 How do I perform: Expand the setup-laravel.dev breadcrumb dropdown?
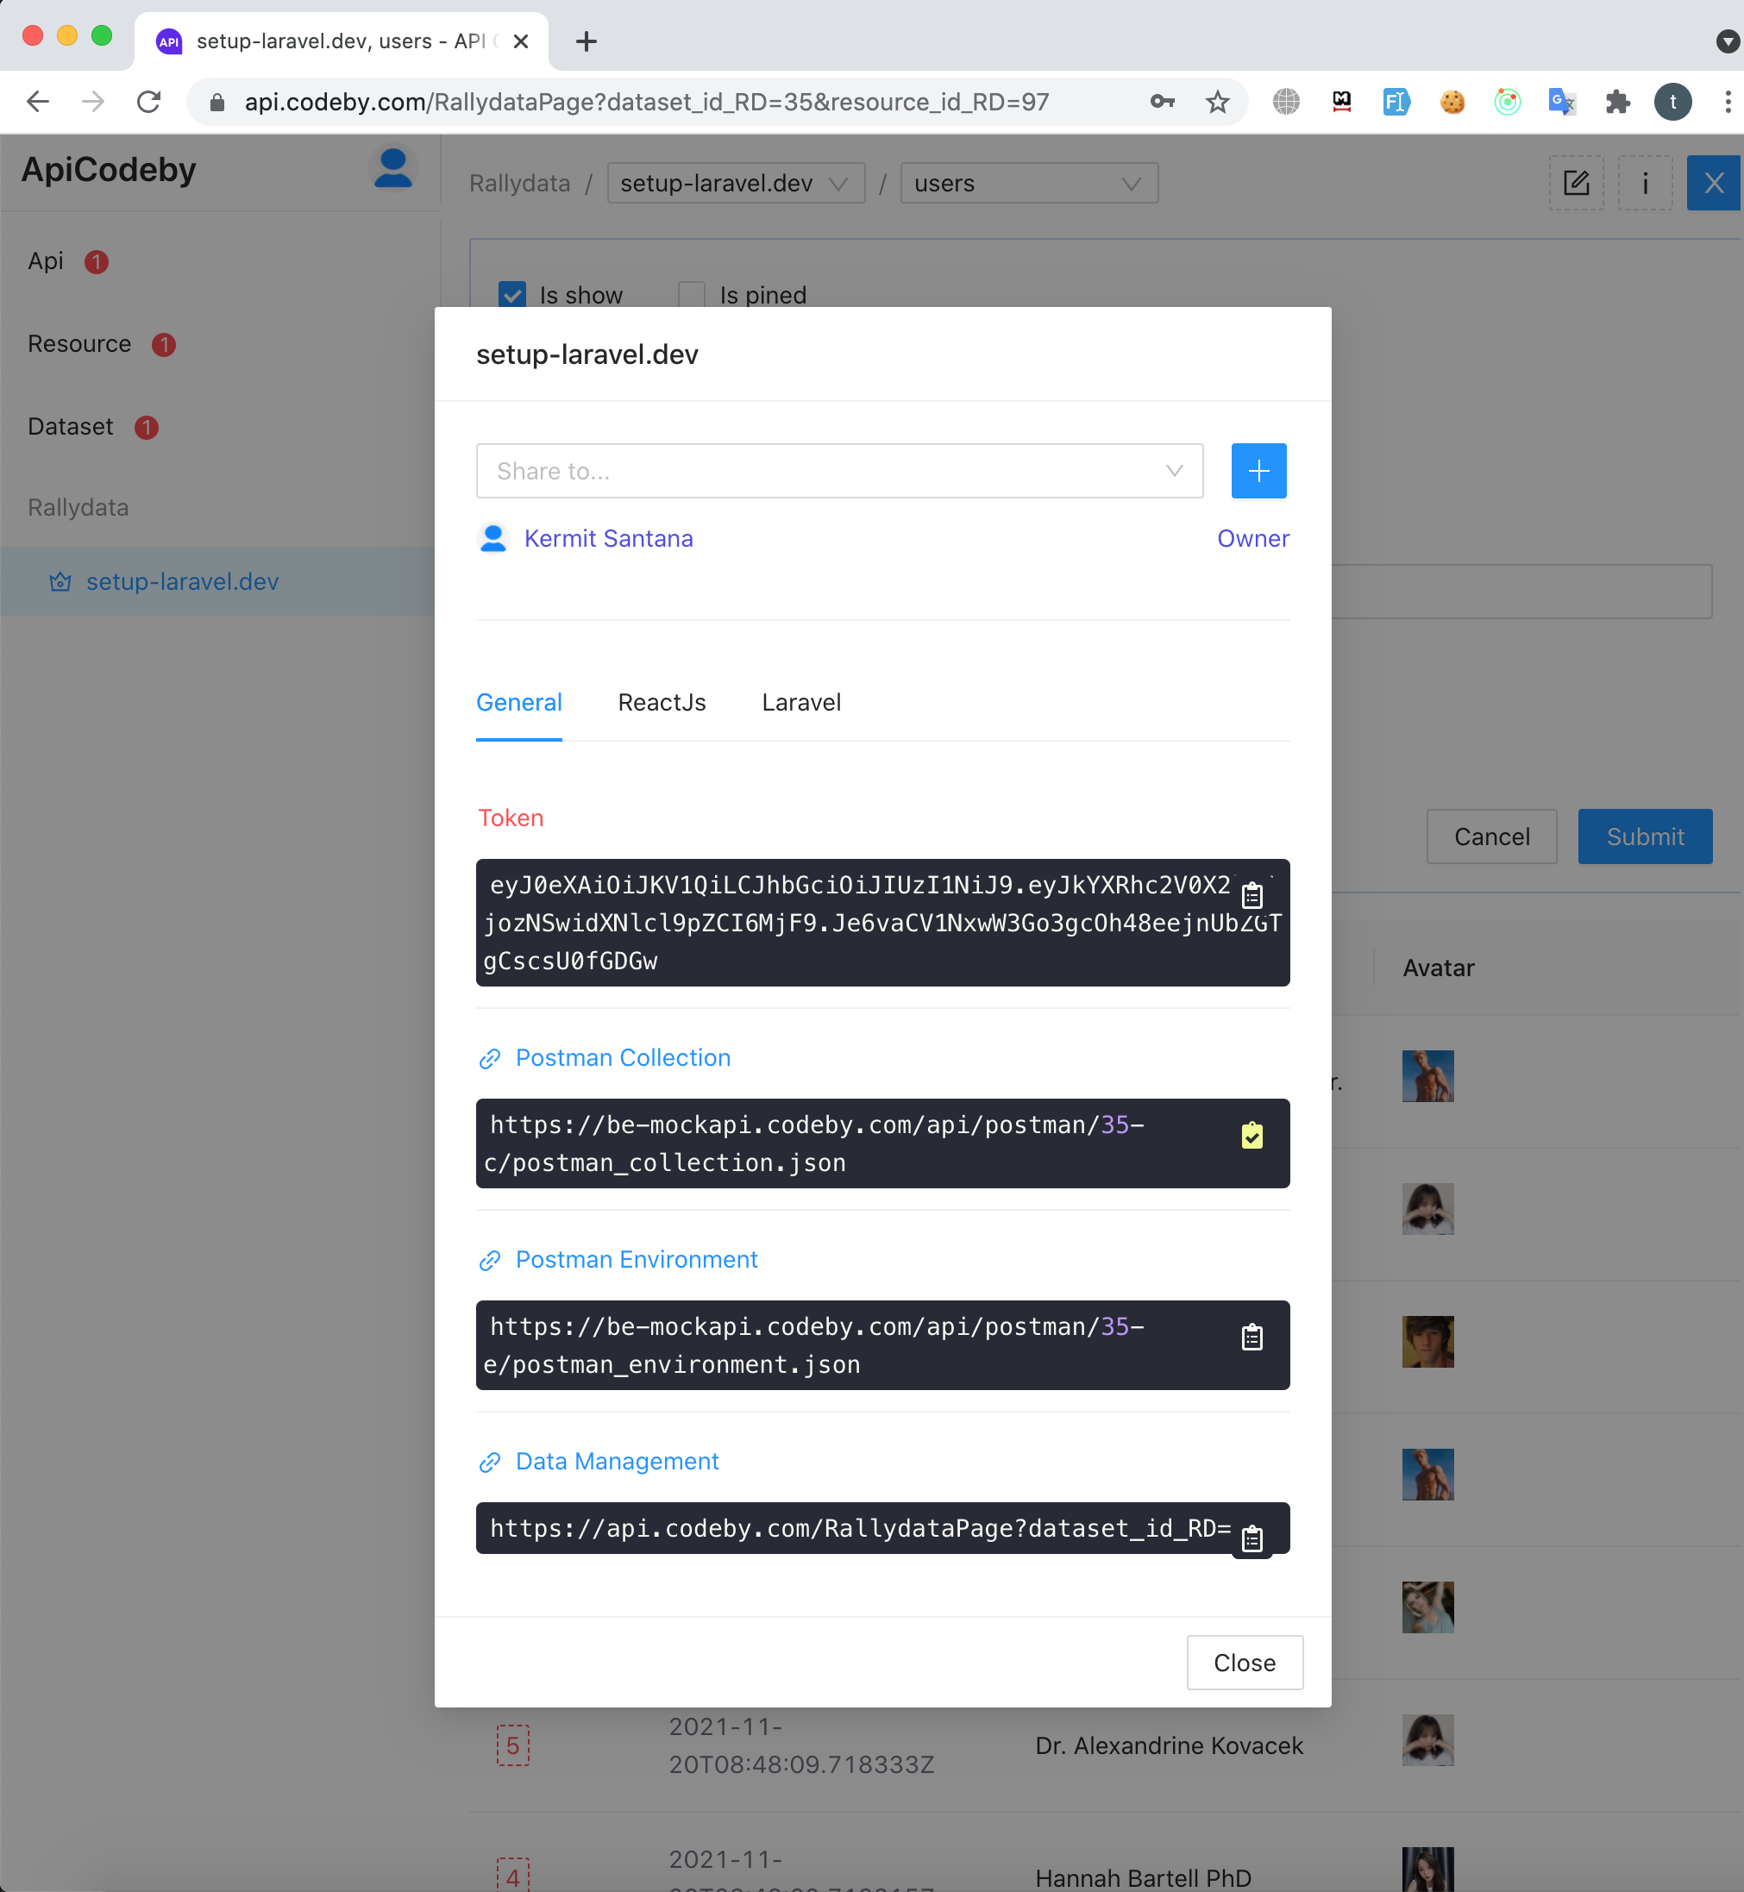coord(735,183)
